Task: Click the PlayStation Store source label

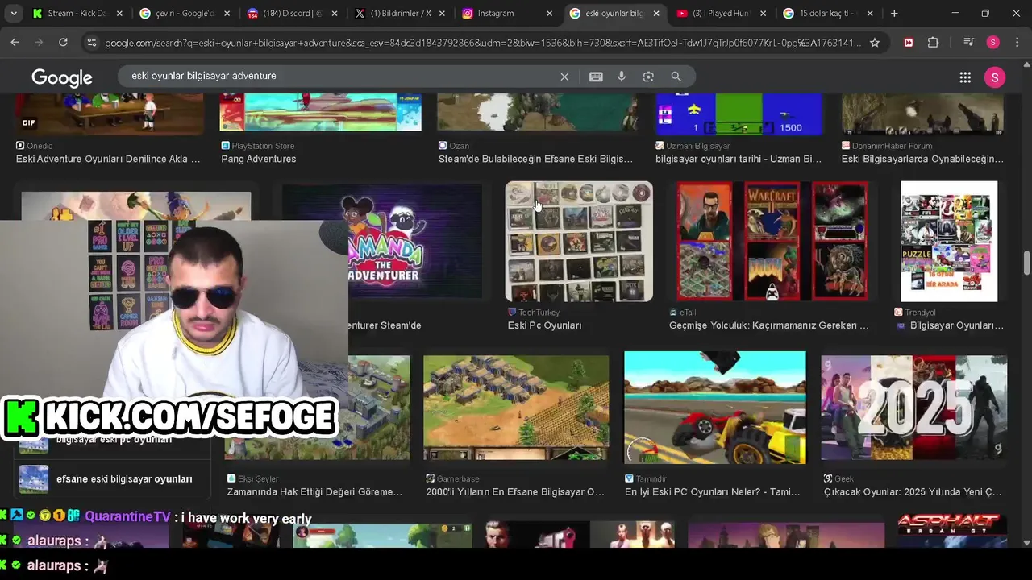Action: tap(263, 146)
